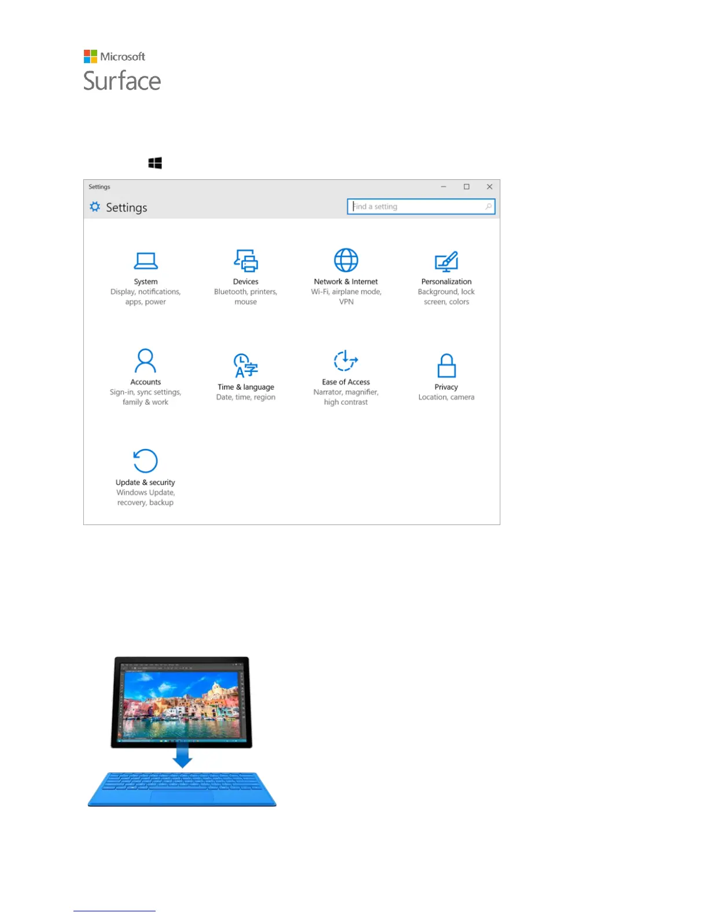Image resolution: width=708 pixels, height=916 pixels.
Task: Open Update & security refresh icon
Action: click(145, 461)
